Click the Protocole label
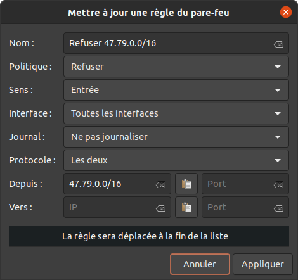Viewport: 298px width, 280px height. tap(32, 160)
